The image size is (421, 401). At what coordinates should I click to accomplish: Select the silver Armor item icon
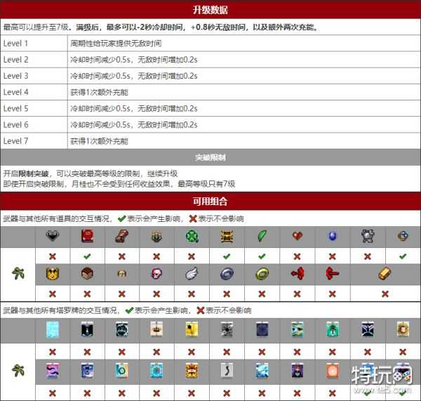click(367, 237)
